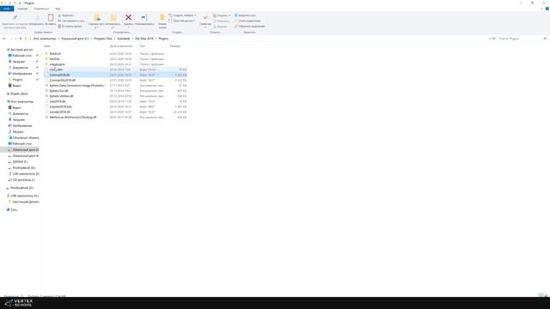Image resolution: width=550 pixels, height=309 pixels.
Task: Click the Copy icon in the ribbon
Action: point(37,17)
